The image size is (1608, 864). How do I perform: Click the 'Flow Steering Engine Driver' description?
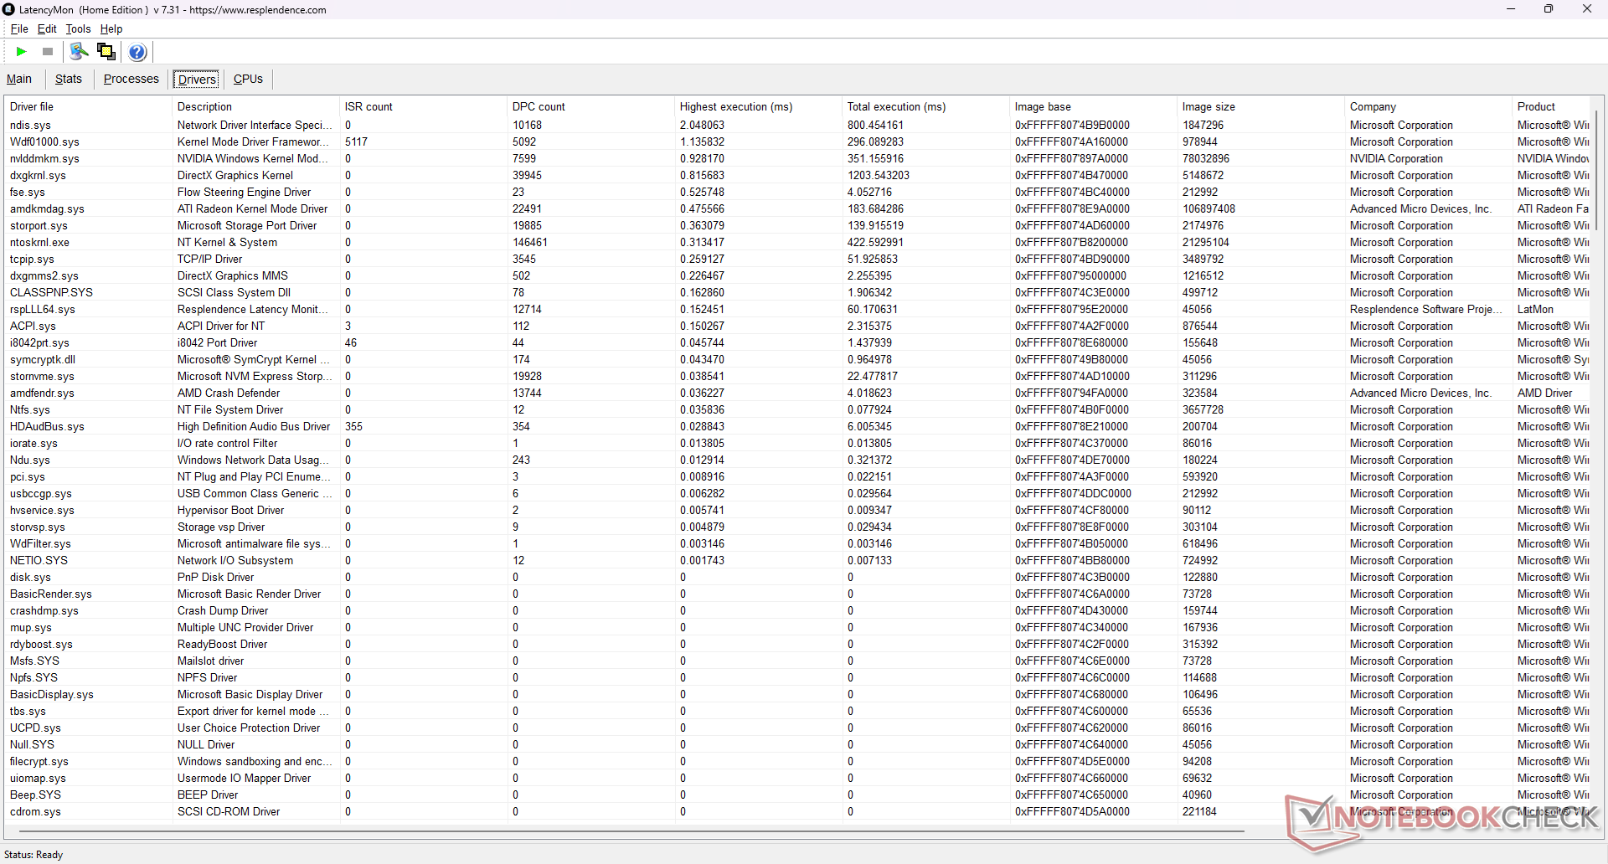[244, 192]
